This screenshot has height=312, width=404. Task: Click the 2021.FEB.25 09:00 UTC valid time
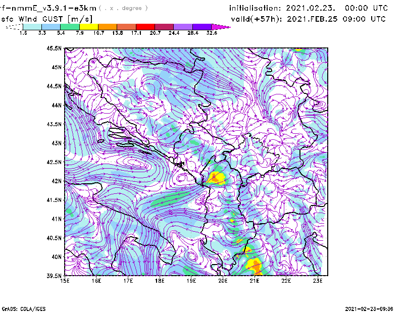click(336, 19)
